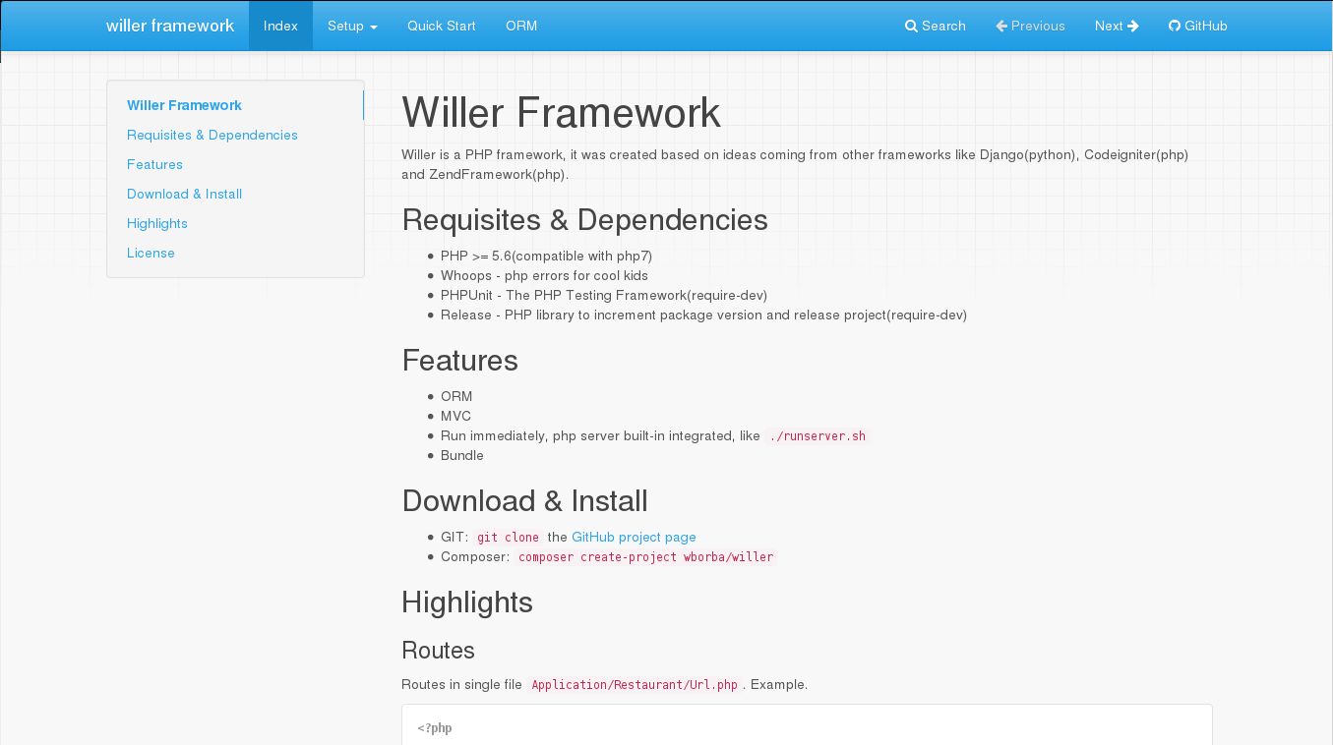
Task: Open Download & Install from the sidebar
Action: [x=184, y=194]
